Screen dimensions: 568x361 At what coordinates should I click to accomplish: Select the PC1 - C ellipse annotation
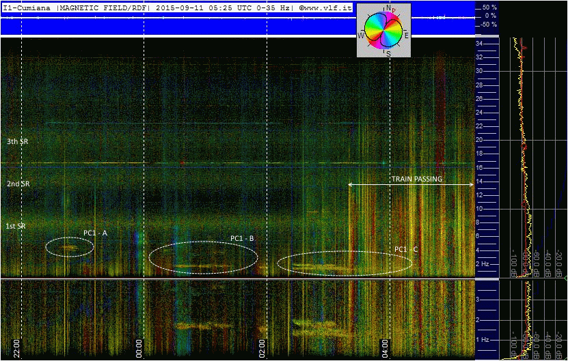344,263
